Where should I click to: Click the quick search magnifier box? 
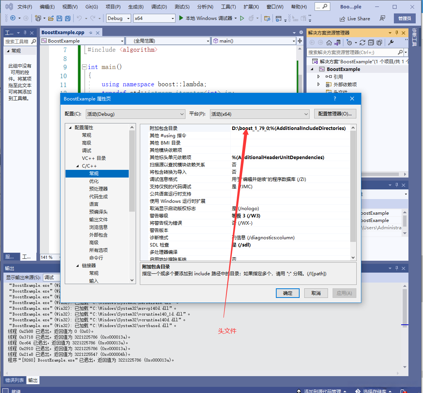pyautogui.click(x=322, y=7)
